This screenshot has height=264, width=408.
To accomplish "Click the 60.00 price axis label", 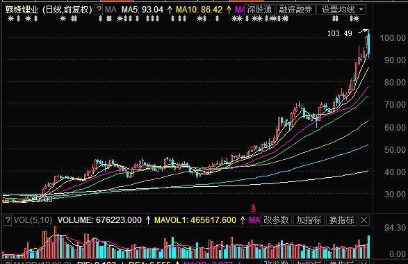I will [395, 127].
